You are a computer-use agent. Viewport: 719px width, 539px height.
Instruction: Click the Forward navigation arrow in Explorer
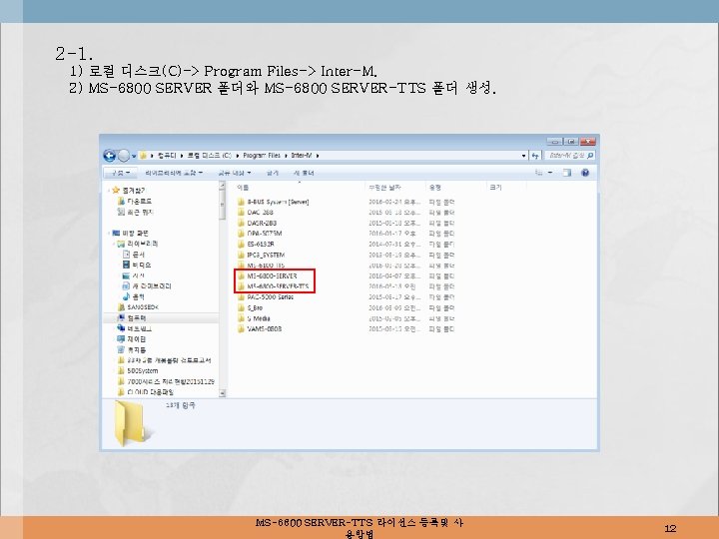pyautogui.click(x=124, y=156)
